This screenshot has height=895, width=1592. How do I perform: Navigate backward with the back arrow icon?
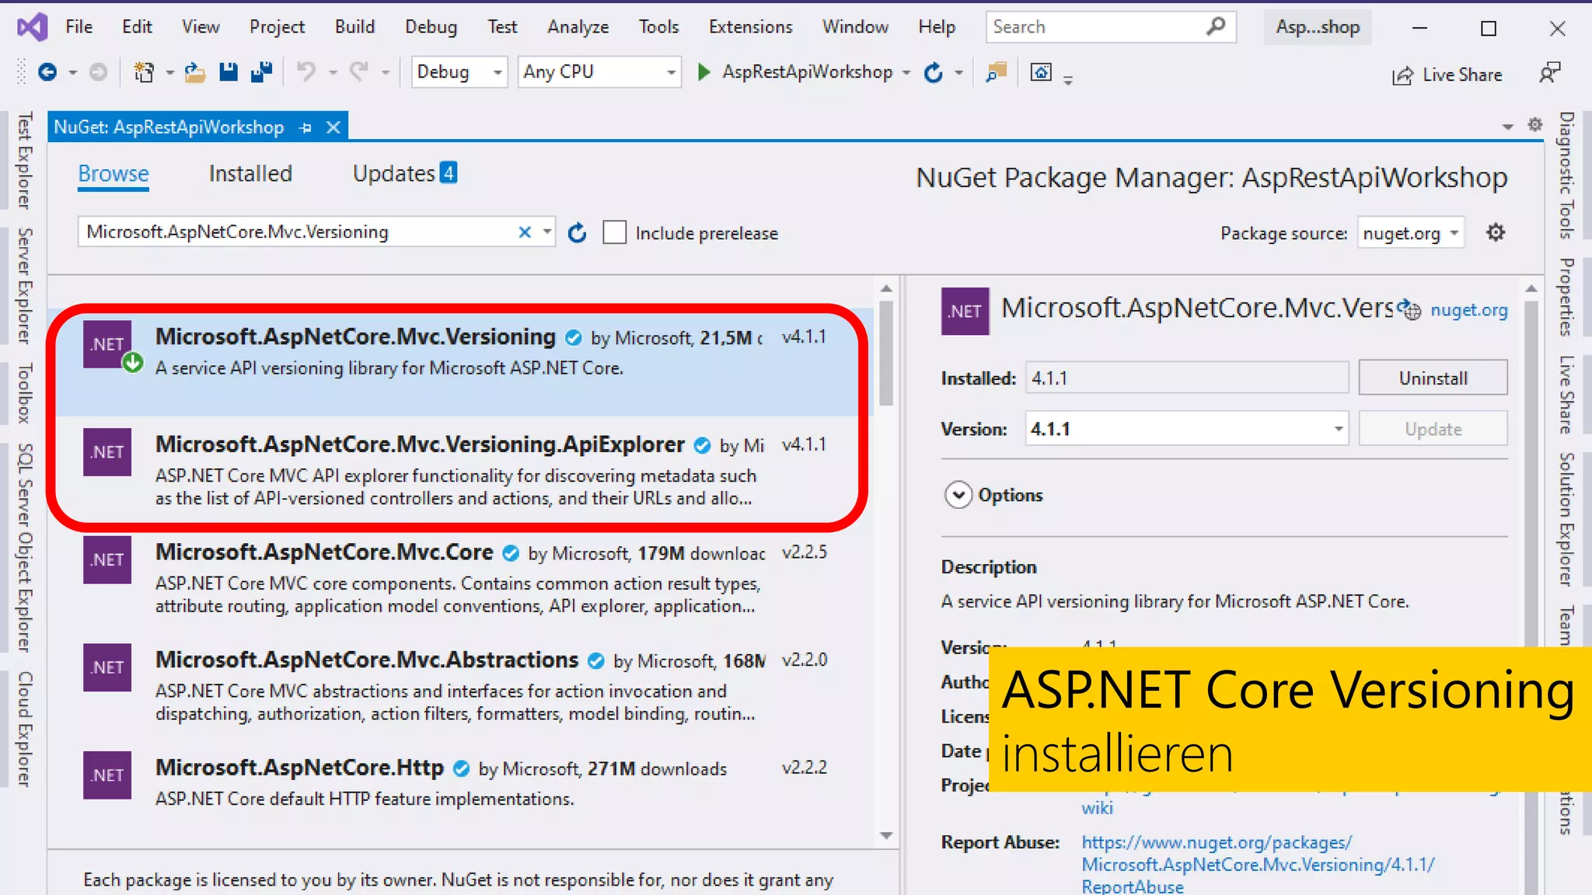click(47, 72)
